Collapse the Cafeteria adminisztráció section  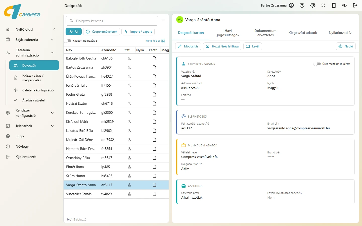tap(52, 52)
